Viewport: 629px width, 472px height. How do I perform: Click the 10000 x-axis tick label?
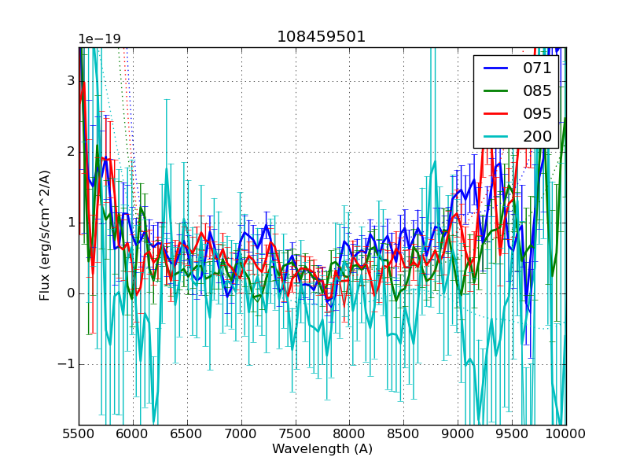(x=566, y=433)
